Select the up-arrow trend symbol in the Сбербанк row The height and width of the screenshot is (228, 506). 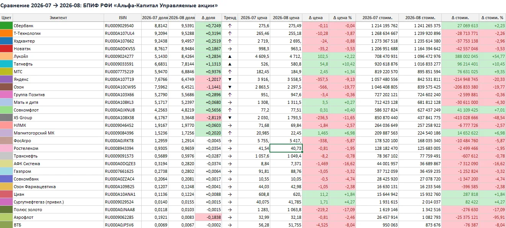point(230,26)
